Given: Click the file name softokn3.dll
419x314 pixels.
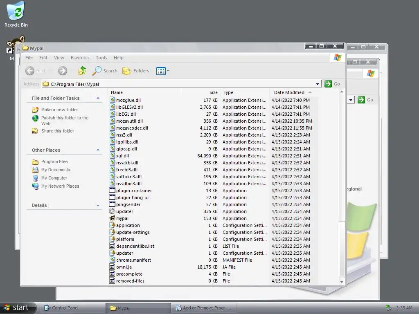Looking at the screenshot, I should 129,177.
